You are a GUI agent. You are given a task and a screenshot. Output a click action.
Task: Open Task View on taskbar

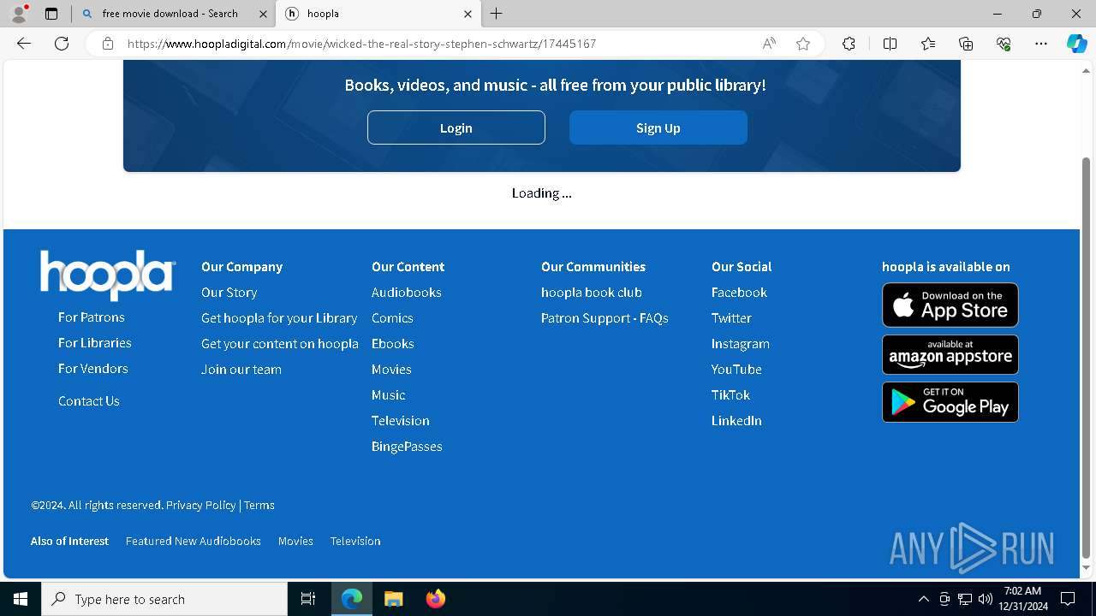(x=308, y=599)
